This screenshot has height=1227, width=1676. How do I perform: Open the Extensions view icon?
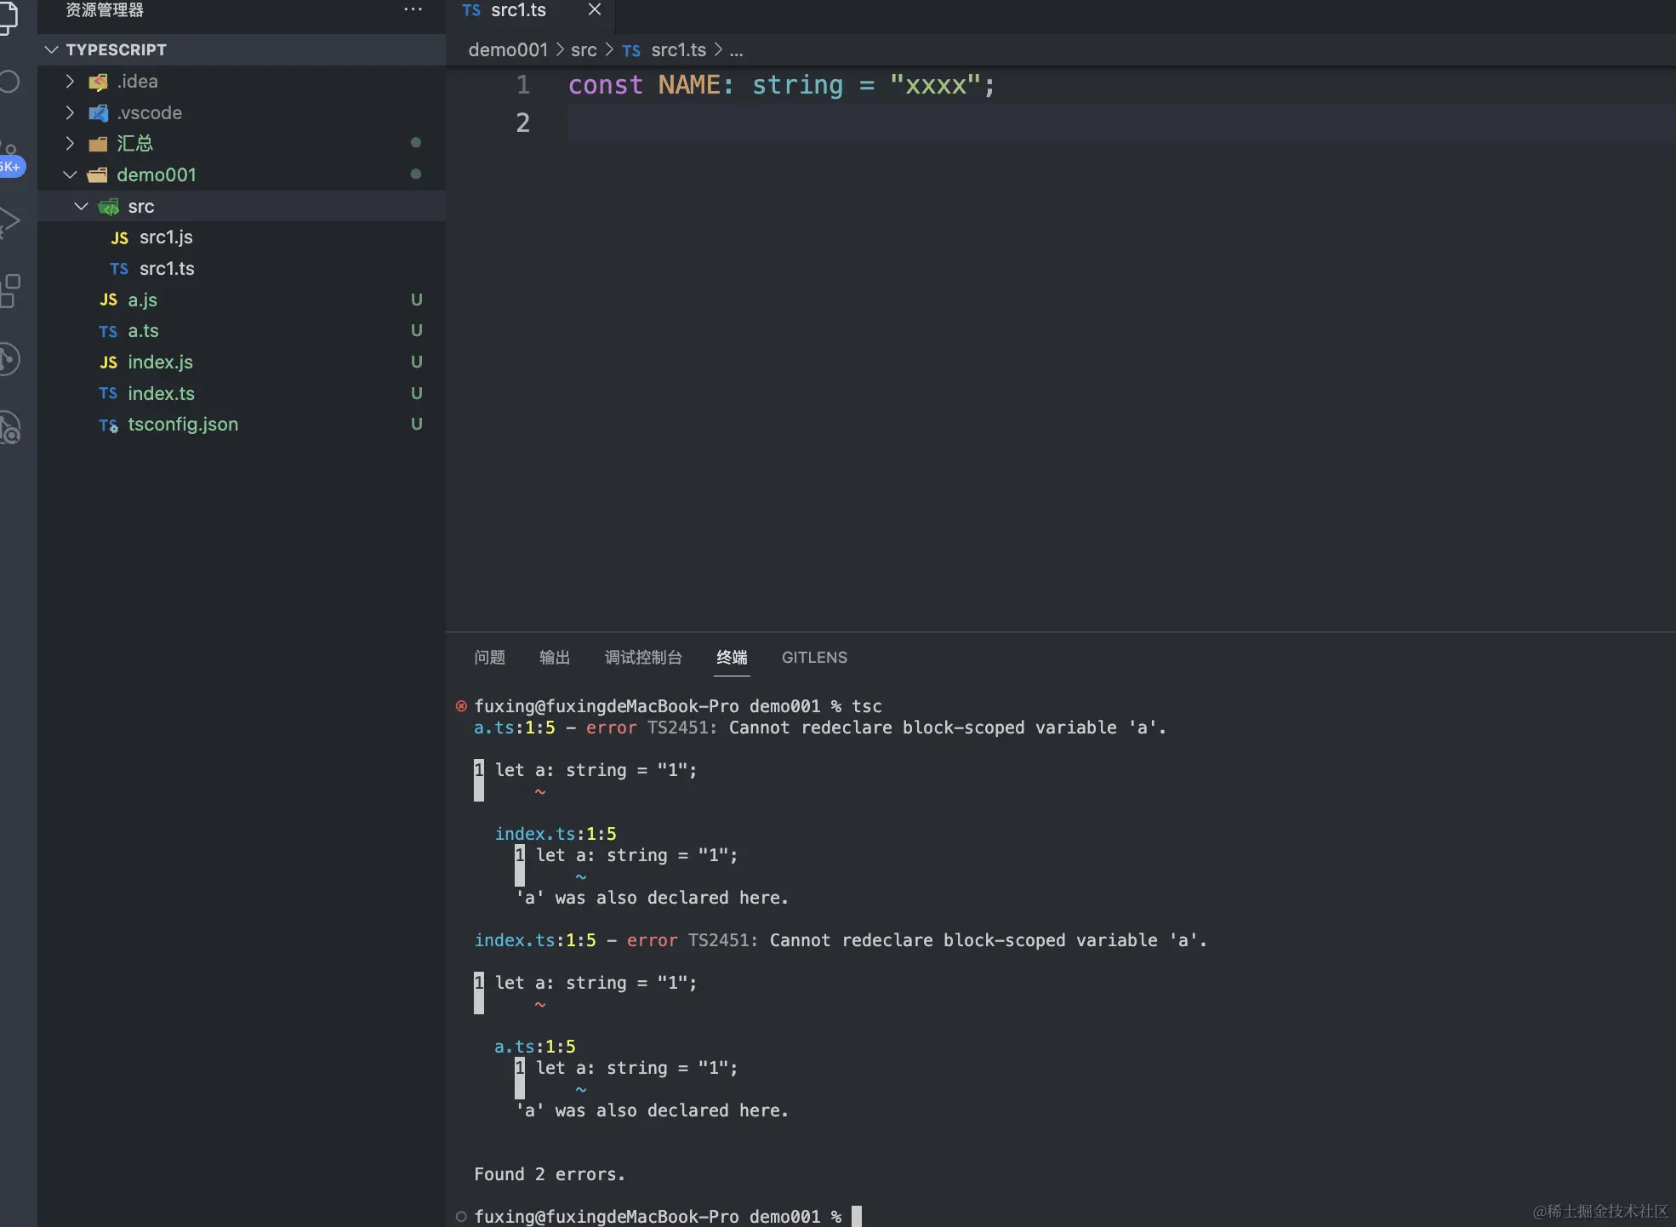(x=9, y=290)
